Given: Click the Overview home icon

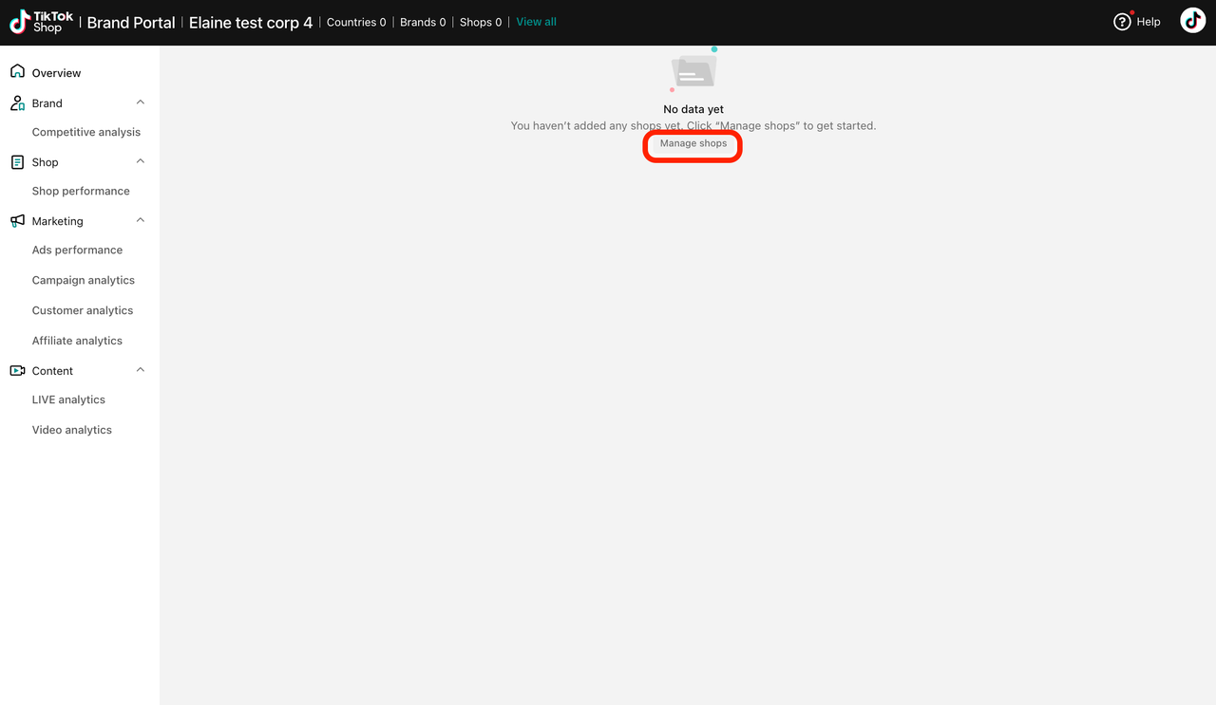Looking at the screenshot, I should pyautogui.click(x=17, y=72).
